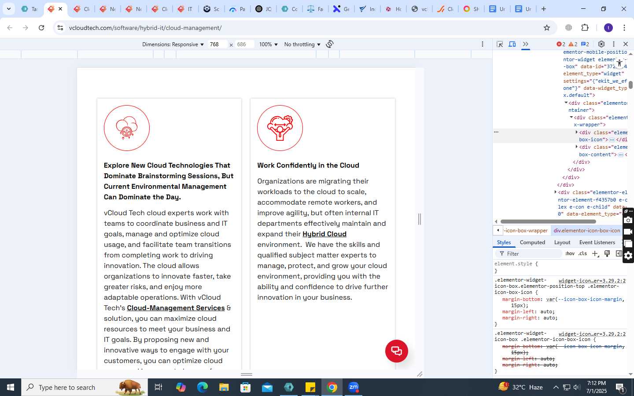Select div.elementor-icon-box-icon breadcrumb

(587, 231)
